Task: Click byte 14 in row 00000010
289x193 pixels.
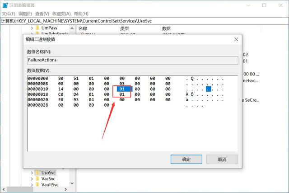Action: pyautogui.click(x=61, y=89)
